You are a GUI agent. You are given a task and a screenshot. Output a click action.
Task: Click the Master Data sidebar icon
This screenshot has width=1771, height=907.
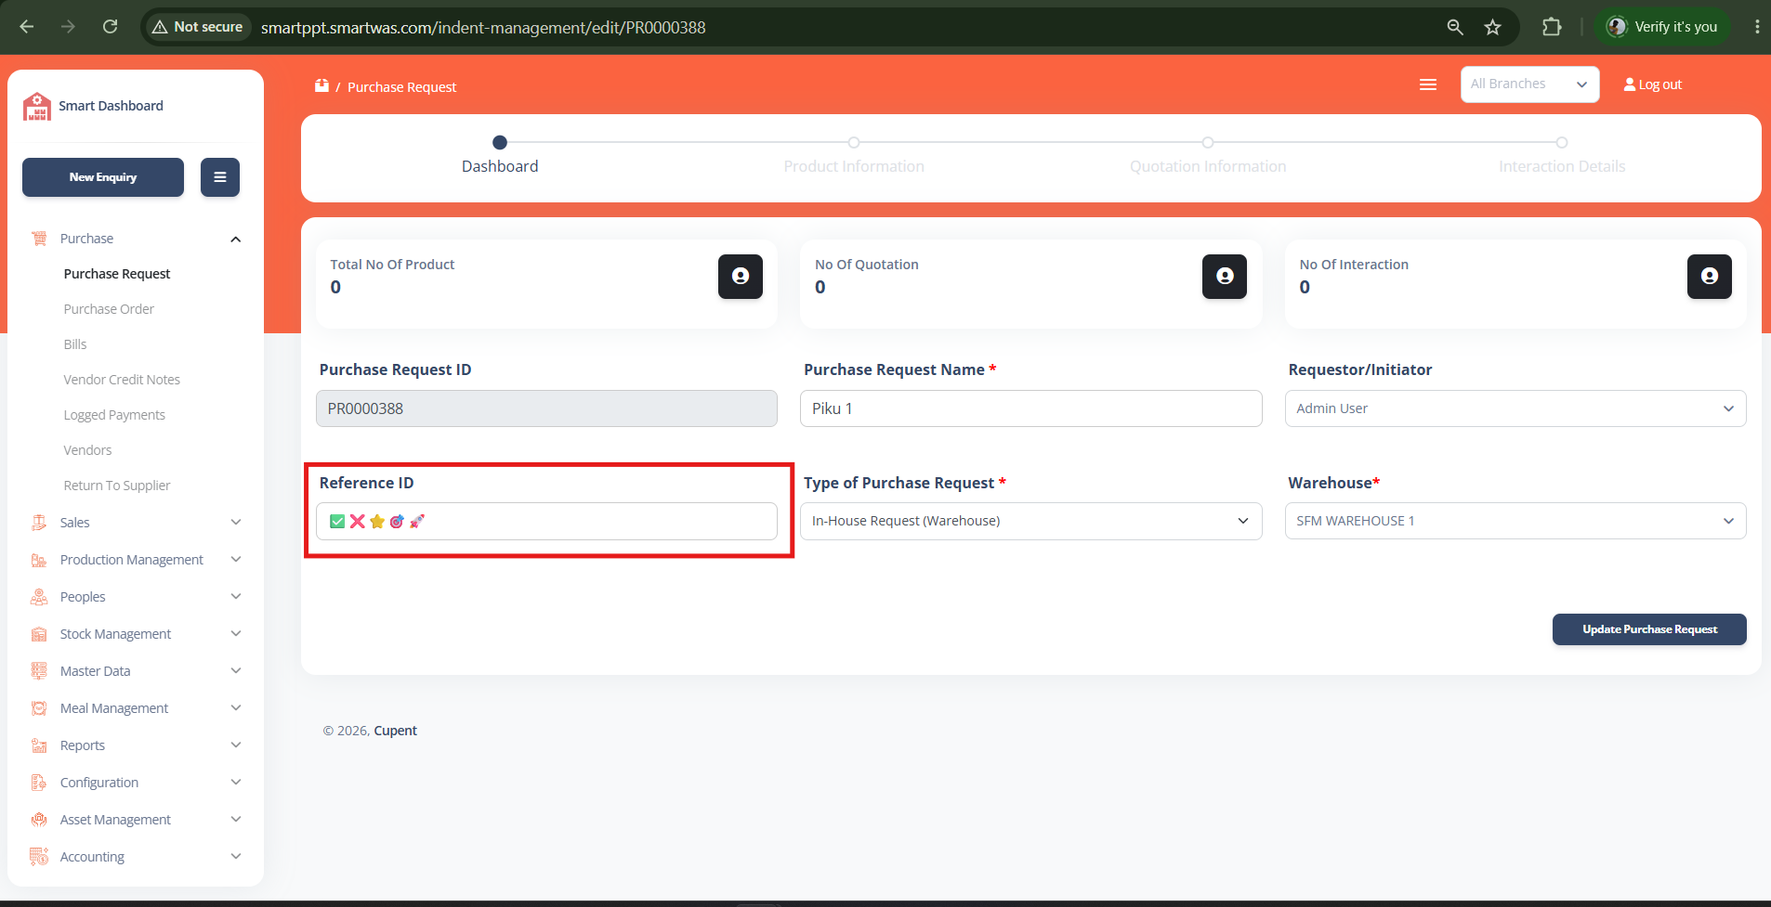39,671
